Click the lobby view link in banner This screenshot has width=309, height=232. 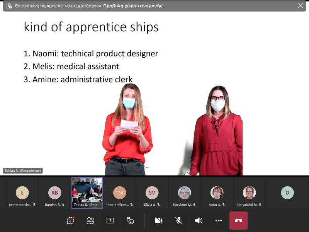[133, 6]
